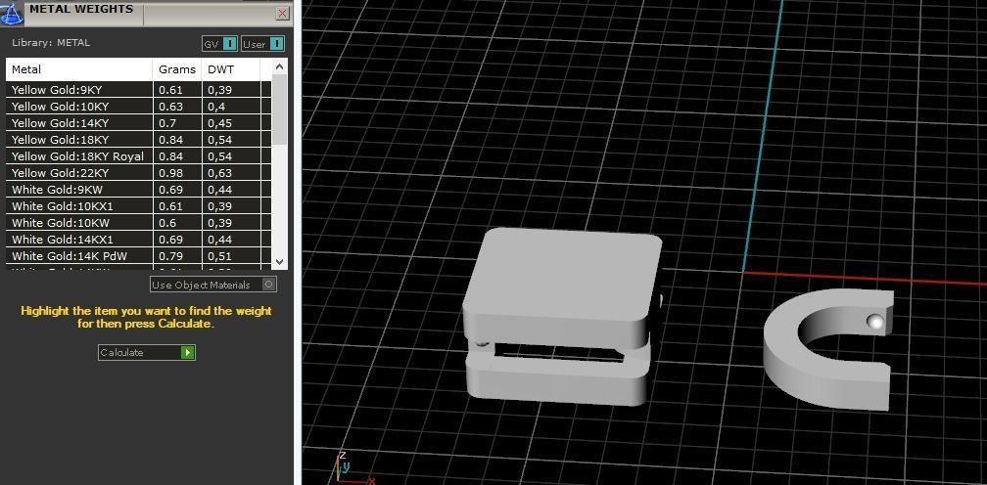This screenshot has height=485, width=987.
Task: Select the White Gold:9KW row
Action: coord(138,190)
